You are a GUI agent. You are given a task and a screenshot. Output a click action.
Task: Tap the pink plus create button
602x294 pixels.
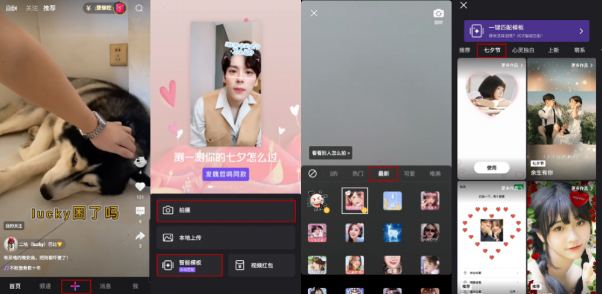click(75, 286)
